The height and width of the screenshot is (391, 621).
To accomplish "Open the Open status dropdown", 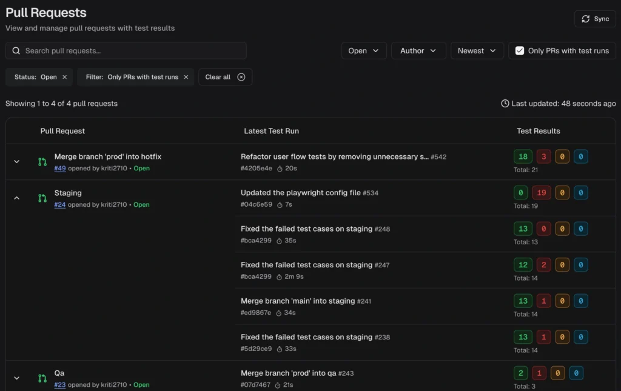I will click(364, 51).
